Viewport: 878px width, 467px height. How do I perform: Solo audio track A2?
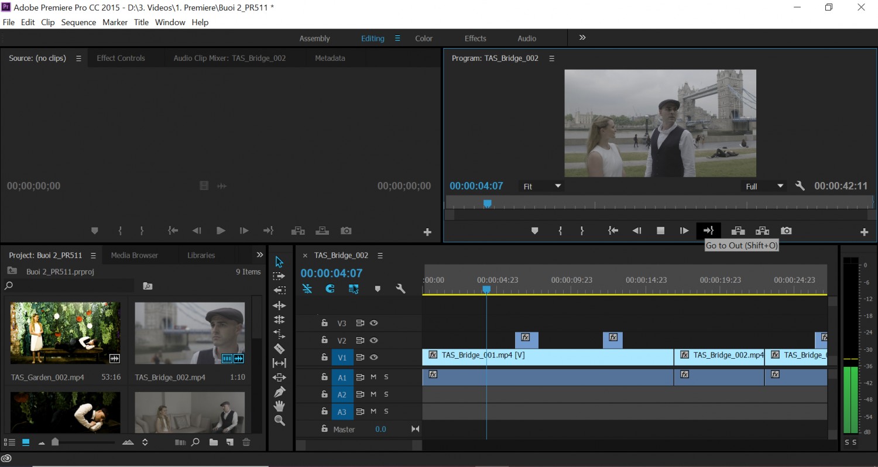(x=386, y=394)
